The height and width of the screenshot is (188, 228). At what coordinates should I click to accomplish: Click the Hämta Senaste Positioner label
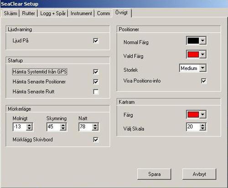point(39,81)
